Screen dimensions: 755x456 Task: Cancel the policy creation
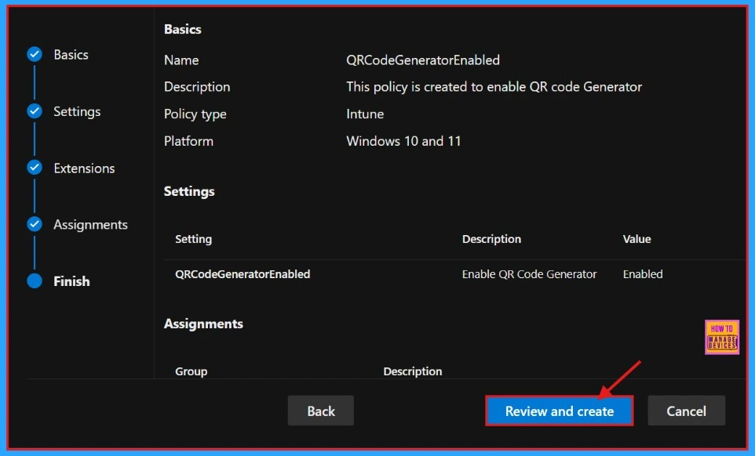click(x=686, y=411)
